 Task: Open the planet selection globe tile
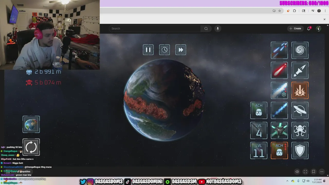[x=31, y=124]
